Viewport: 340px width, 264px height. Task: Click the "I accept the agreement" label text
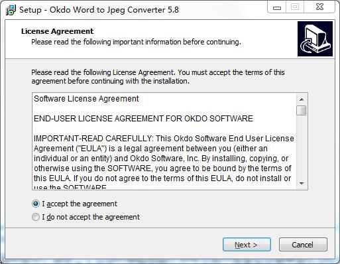(80, 204)
